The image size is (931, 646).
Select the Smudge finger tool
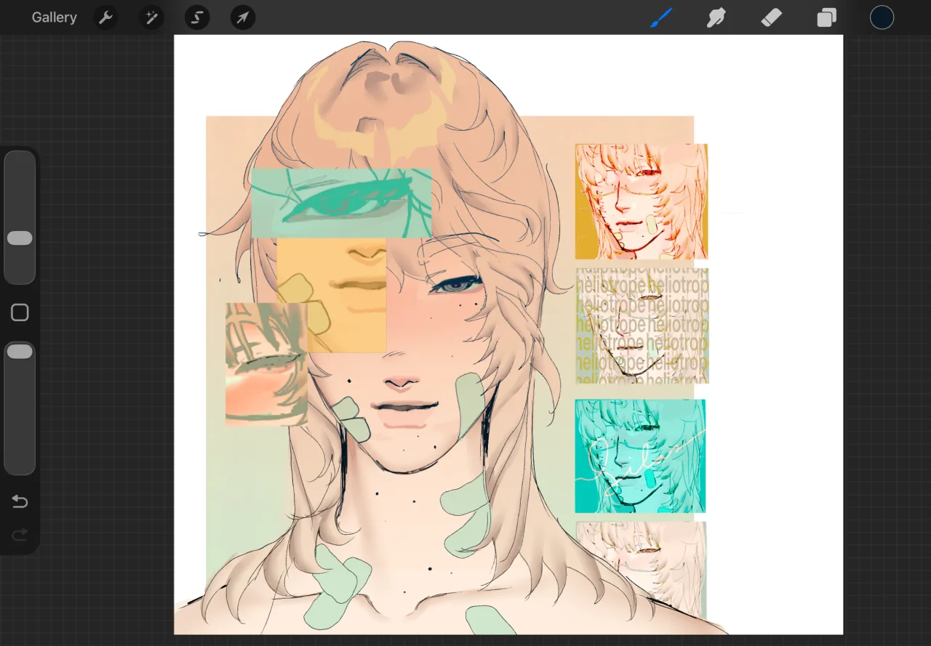(x=716, y=17)
